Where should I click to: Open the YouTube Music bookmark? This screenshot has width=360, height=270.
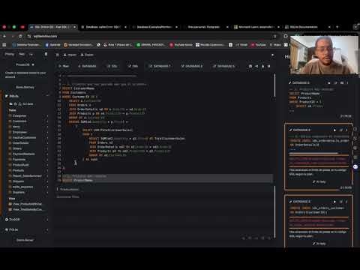pos(181,45)
